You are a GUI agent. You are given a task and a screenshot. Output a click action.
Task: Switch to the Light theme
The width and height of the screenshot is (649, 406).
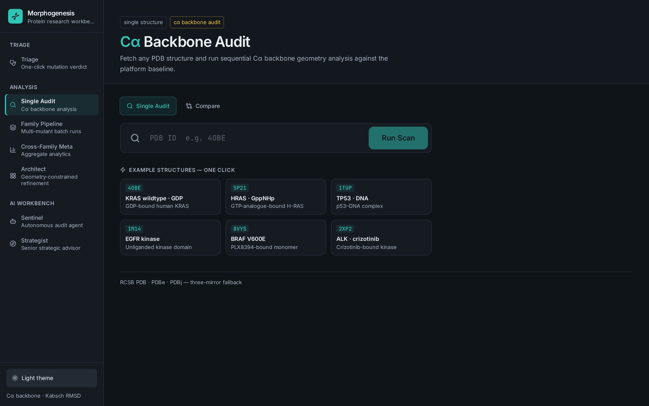tap(52, 378)
